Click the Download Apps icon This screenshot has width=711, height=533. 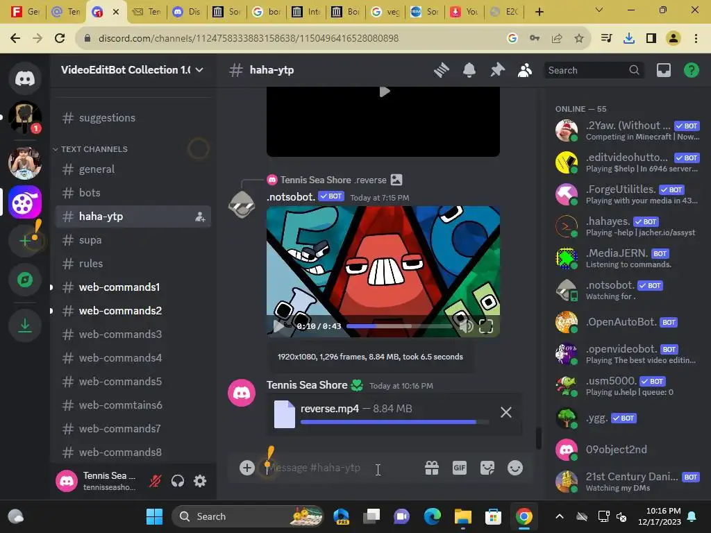25,325
